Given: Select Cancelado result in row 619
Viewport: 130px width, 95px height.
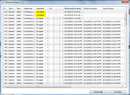Looking at the screenshot, I should coord(41,12).
